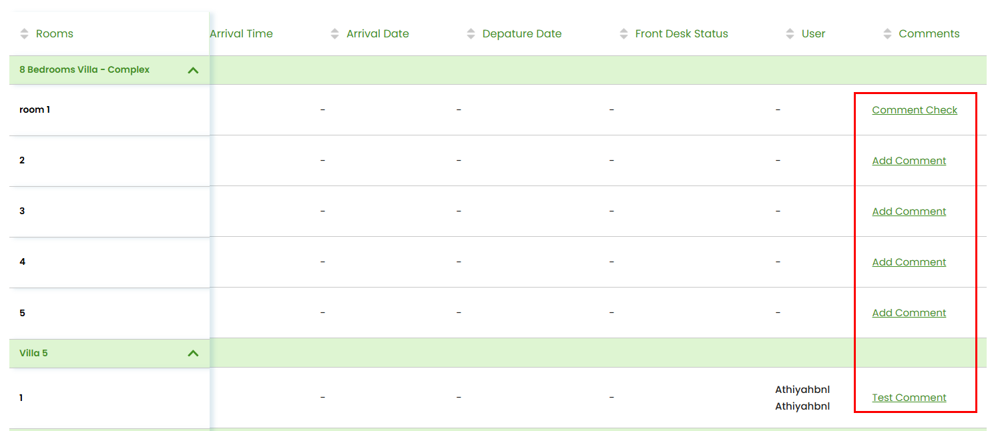Click sort arrows beside Arrival Date

(x=335, y=33)
